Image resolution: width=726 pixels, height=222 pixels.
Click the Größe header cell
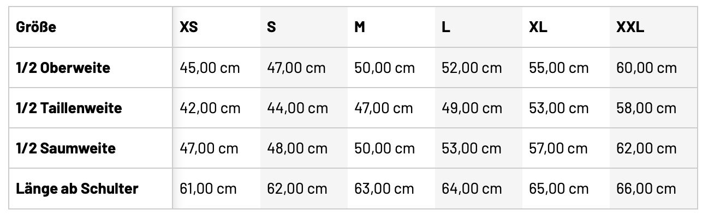point(37,27)
